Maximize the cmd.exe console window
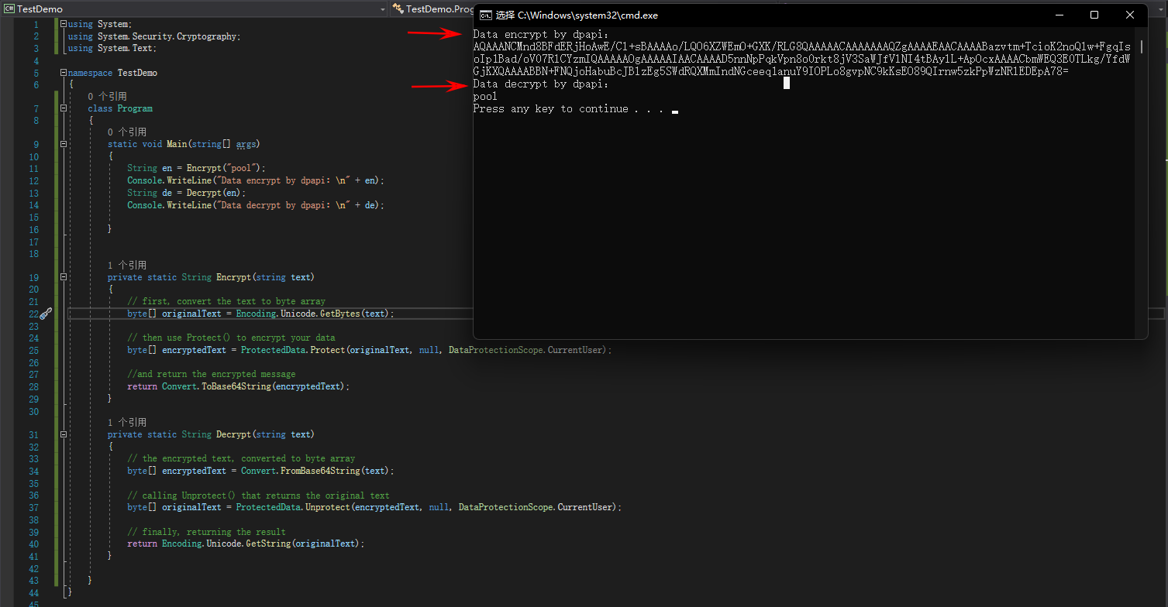The height and width of the screenshot is (607, 1168). click(1094, 15)
